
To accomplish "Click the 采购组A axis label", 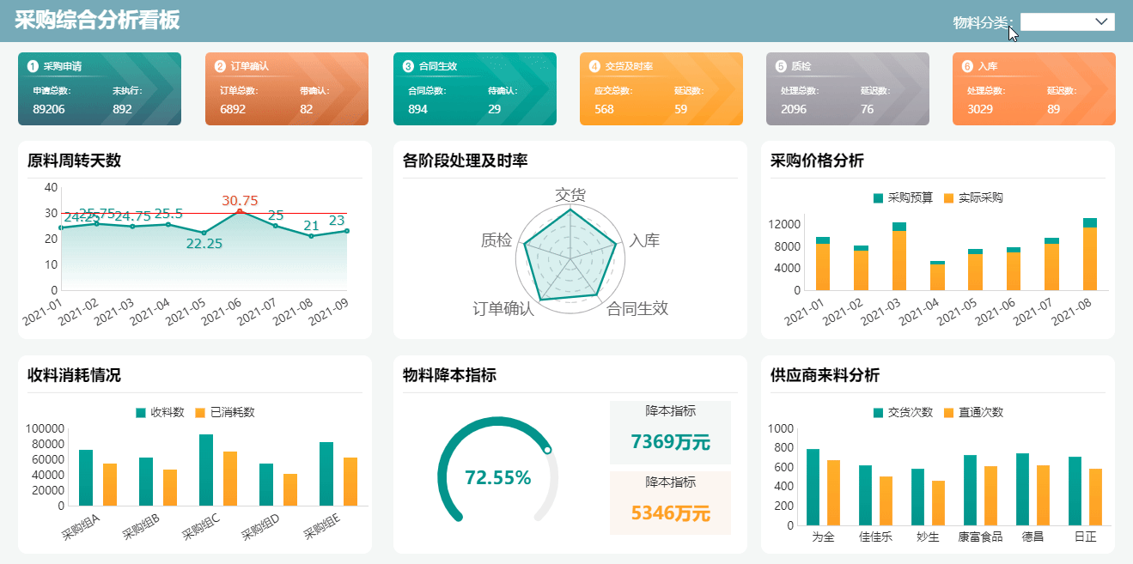I will pyautogui.click(x=80, y=527).
